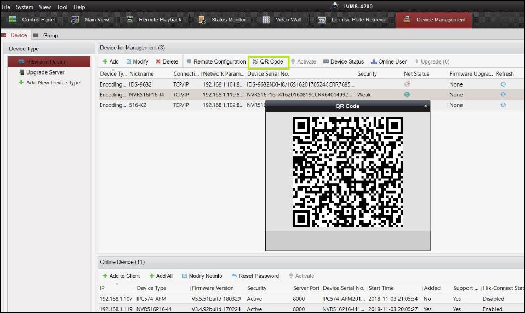The width and height of the screenshot is (525, 313).
Task: Click net status icon of iDS-9632
Action: (x=407, y=84)
